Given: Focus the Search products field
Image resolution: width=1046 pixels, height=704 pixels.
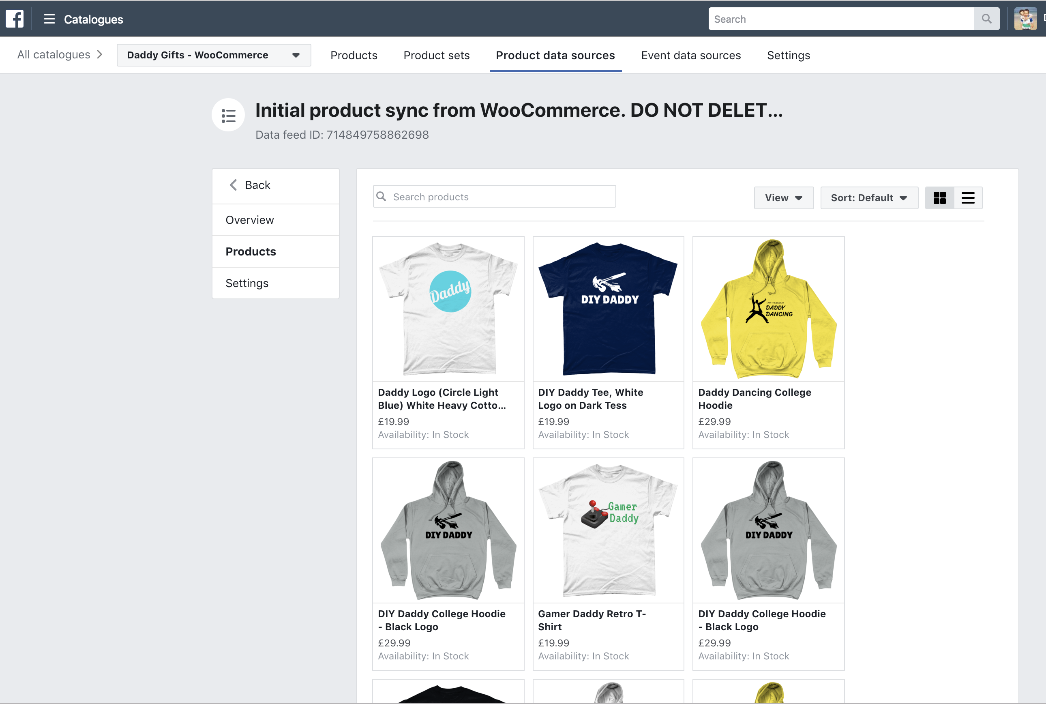Looking at the screenshot, I should click(495, 197).
